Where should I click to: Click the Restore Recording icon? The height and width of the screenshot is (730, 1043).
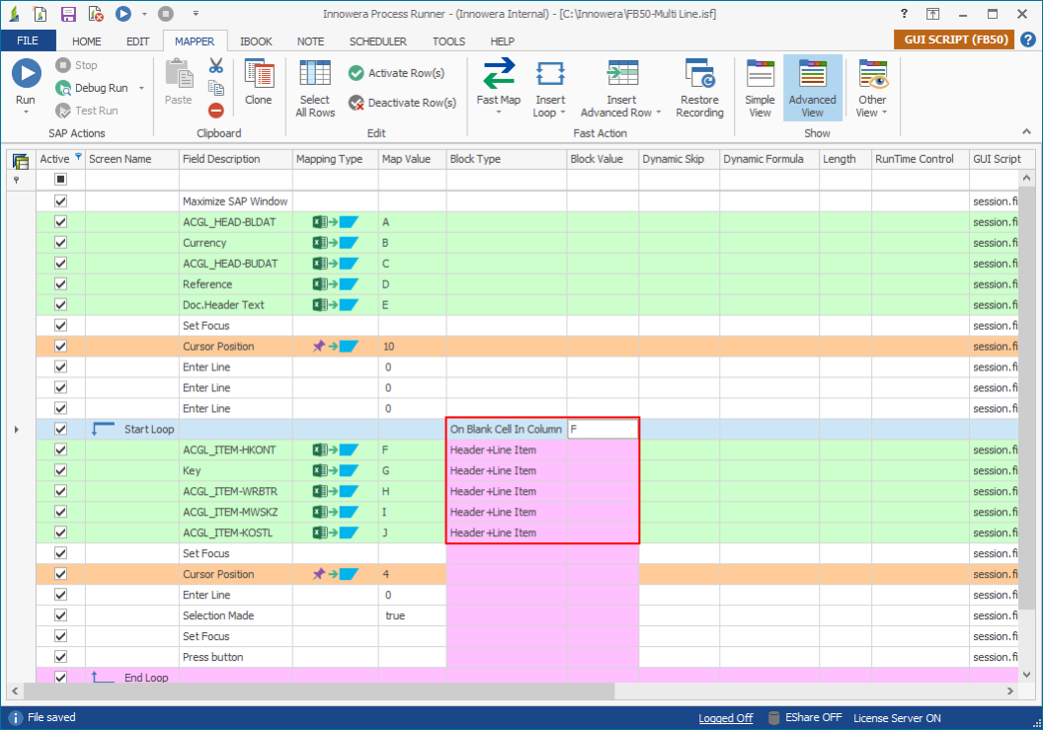tap(699, 75)
